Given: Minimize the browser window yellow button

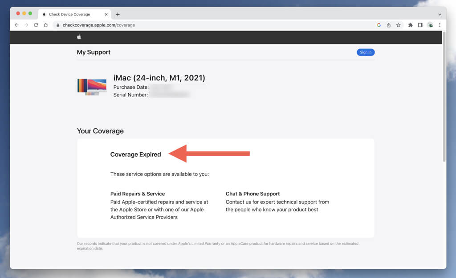Looking at the screenshot, I should 24,13.
